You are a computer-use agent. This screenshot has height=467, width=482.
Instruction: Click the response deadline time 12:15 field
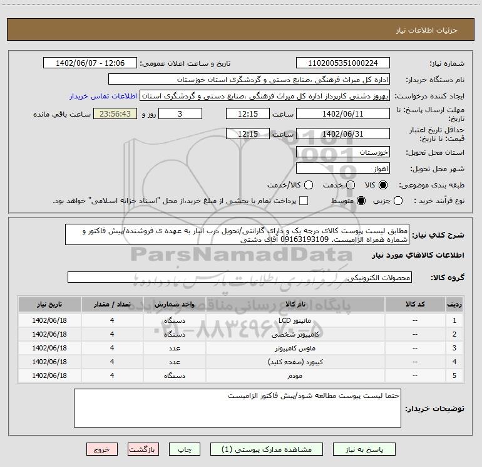(x=248, y=113)
